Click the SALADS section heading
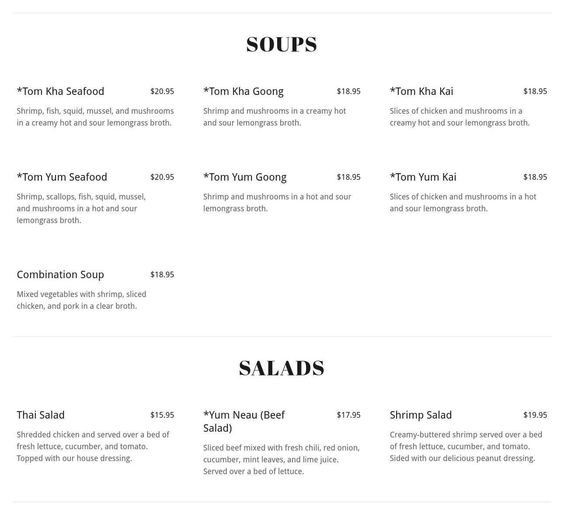This screenshot has width=564, height=510. pyautogui.click(x=282, y=368)
